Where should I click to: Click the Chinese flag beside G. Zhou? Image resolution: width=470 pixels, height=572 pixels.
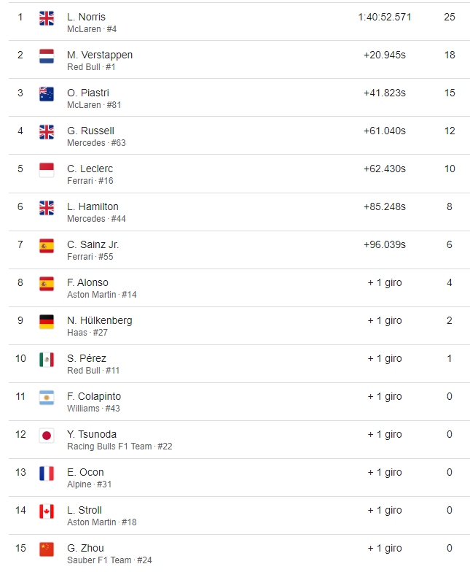47,549
